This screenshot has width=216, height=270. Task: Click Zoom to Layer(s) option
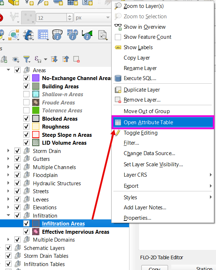(x=144, y=6)
